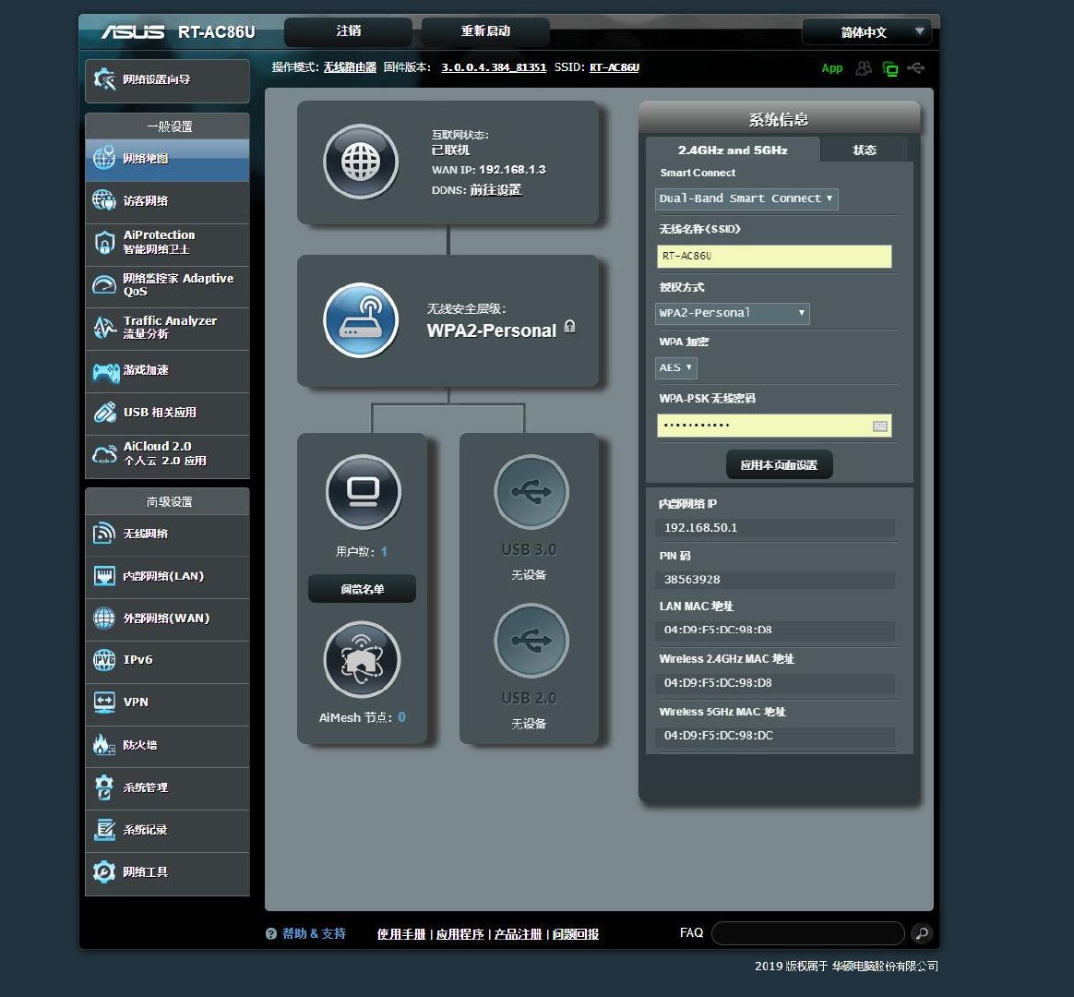The width and height of the screenshot is (1074, 997).
Task: Click PIN code value 38563928
Action: [x=692, y=580]
